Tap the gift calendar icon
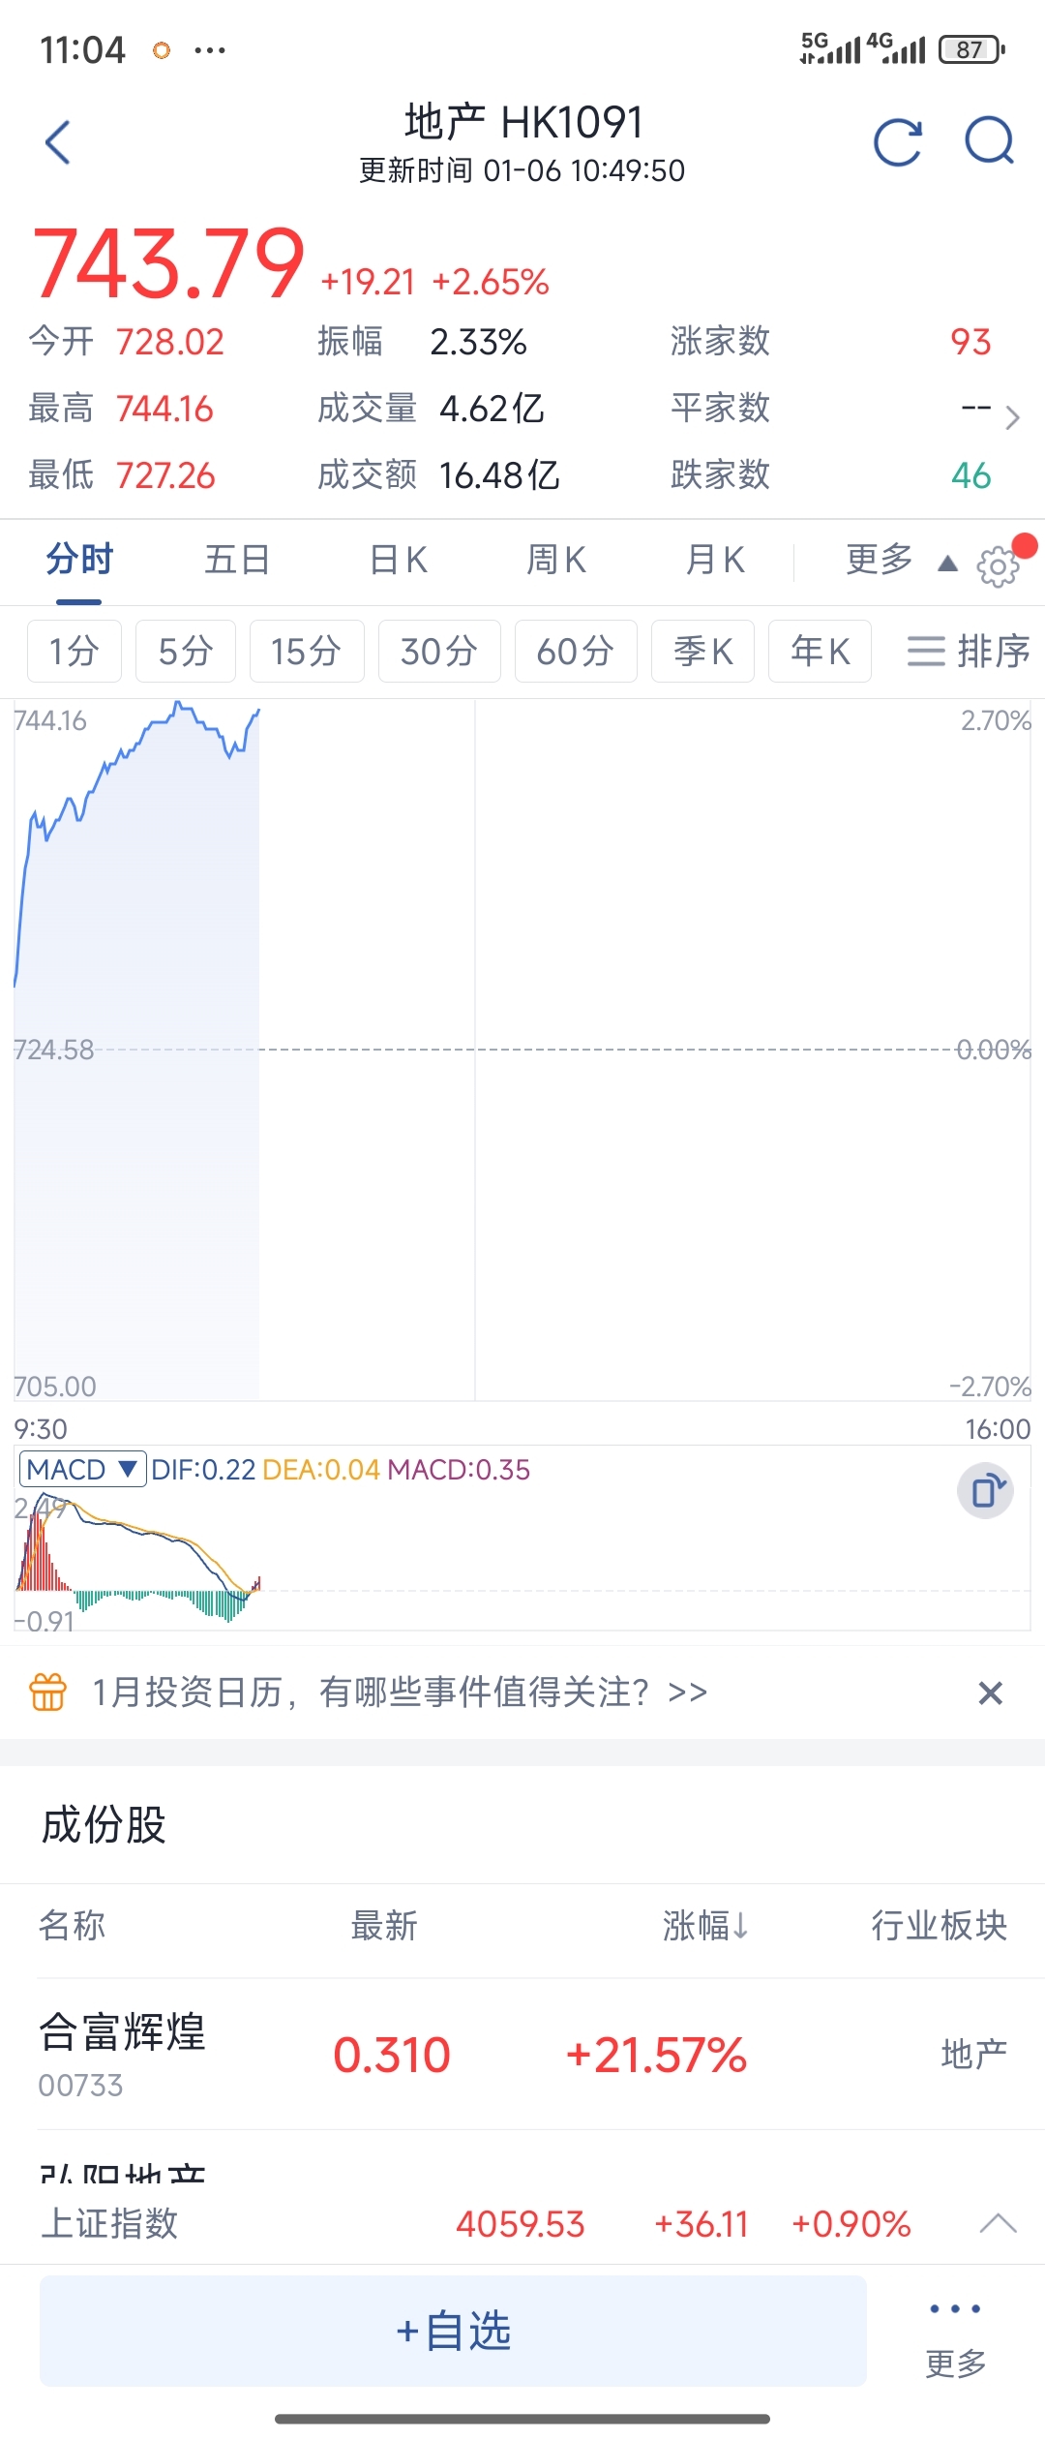The height and width of the screenshot is (2440, 1045). [48, 1693]
